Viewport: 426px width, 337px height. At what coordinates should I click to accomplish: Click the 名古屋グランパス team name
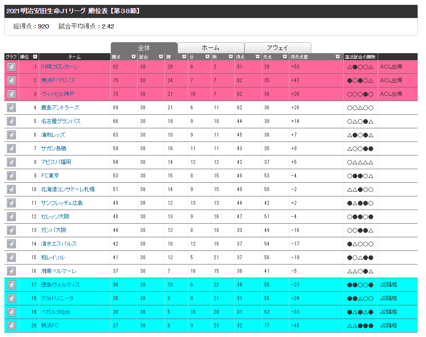(x=61, y=121)
